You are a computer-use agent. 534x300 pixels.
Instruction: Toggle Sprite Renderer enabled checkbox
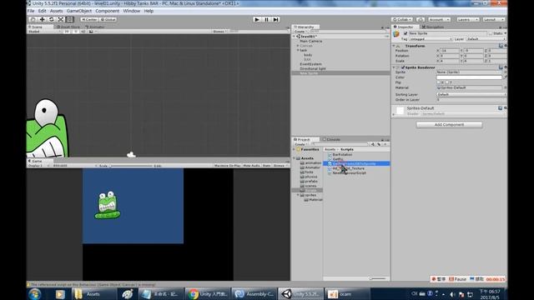coord(403,67)
